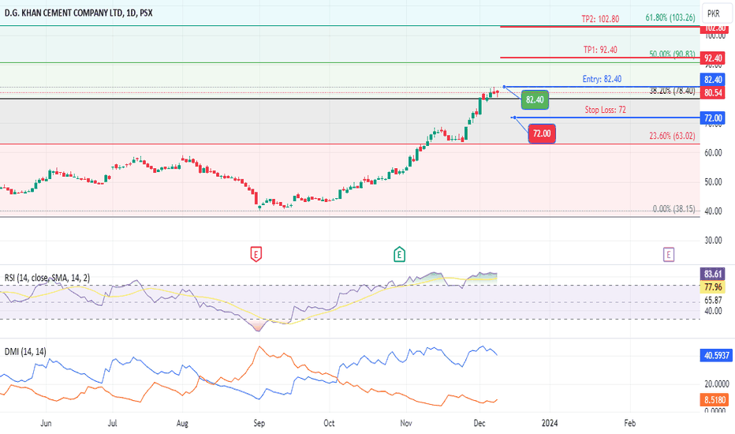This screenshot has height=434, width=735.
Task: Click the 50.00% (90.83) Fibonacci label
Action: (x=672, y=54)
